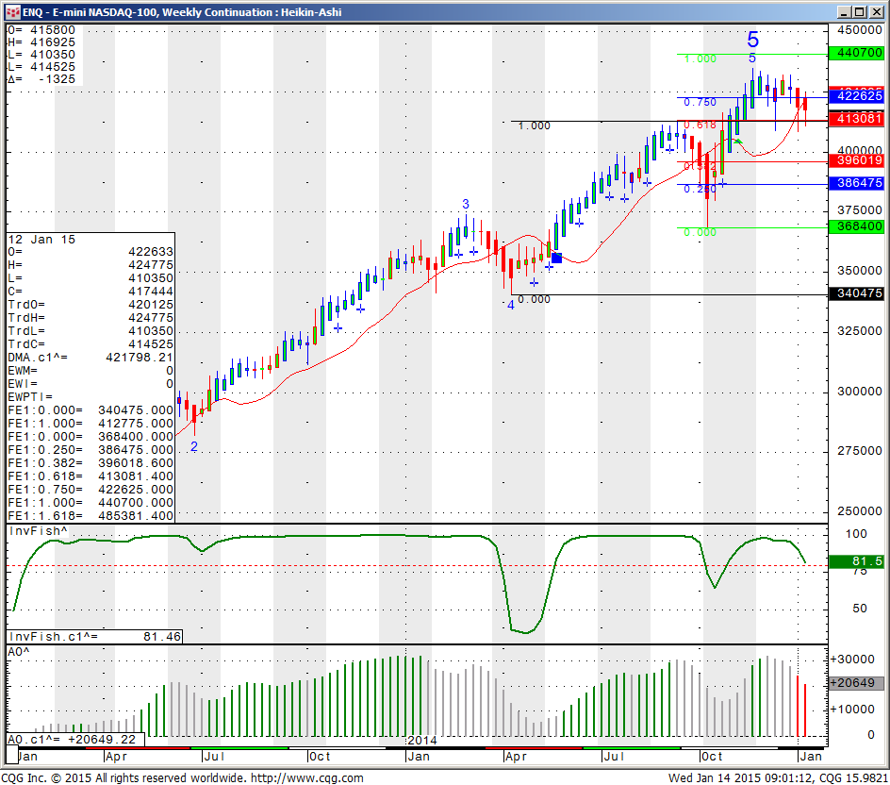Image resolution: width=890 pixels, height=785 pixels.
Task: Select the green 440700 price label
Action: coord(856,54)
